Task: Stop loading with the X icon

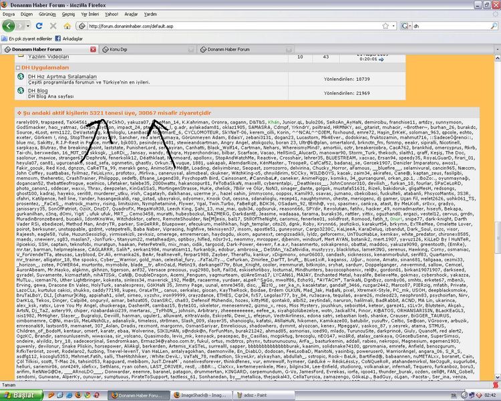Action: [53, 26]
